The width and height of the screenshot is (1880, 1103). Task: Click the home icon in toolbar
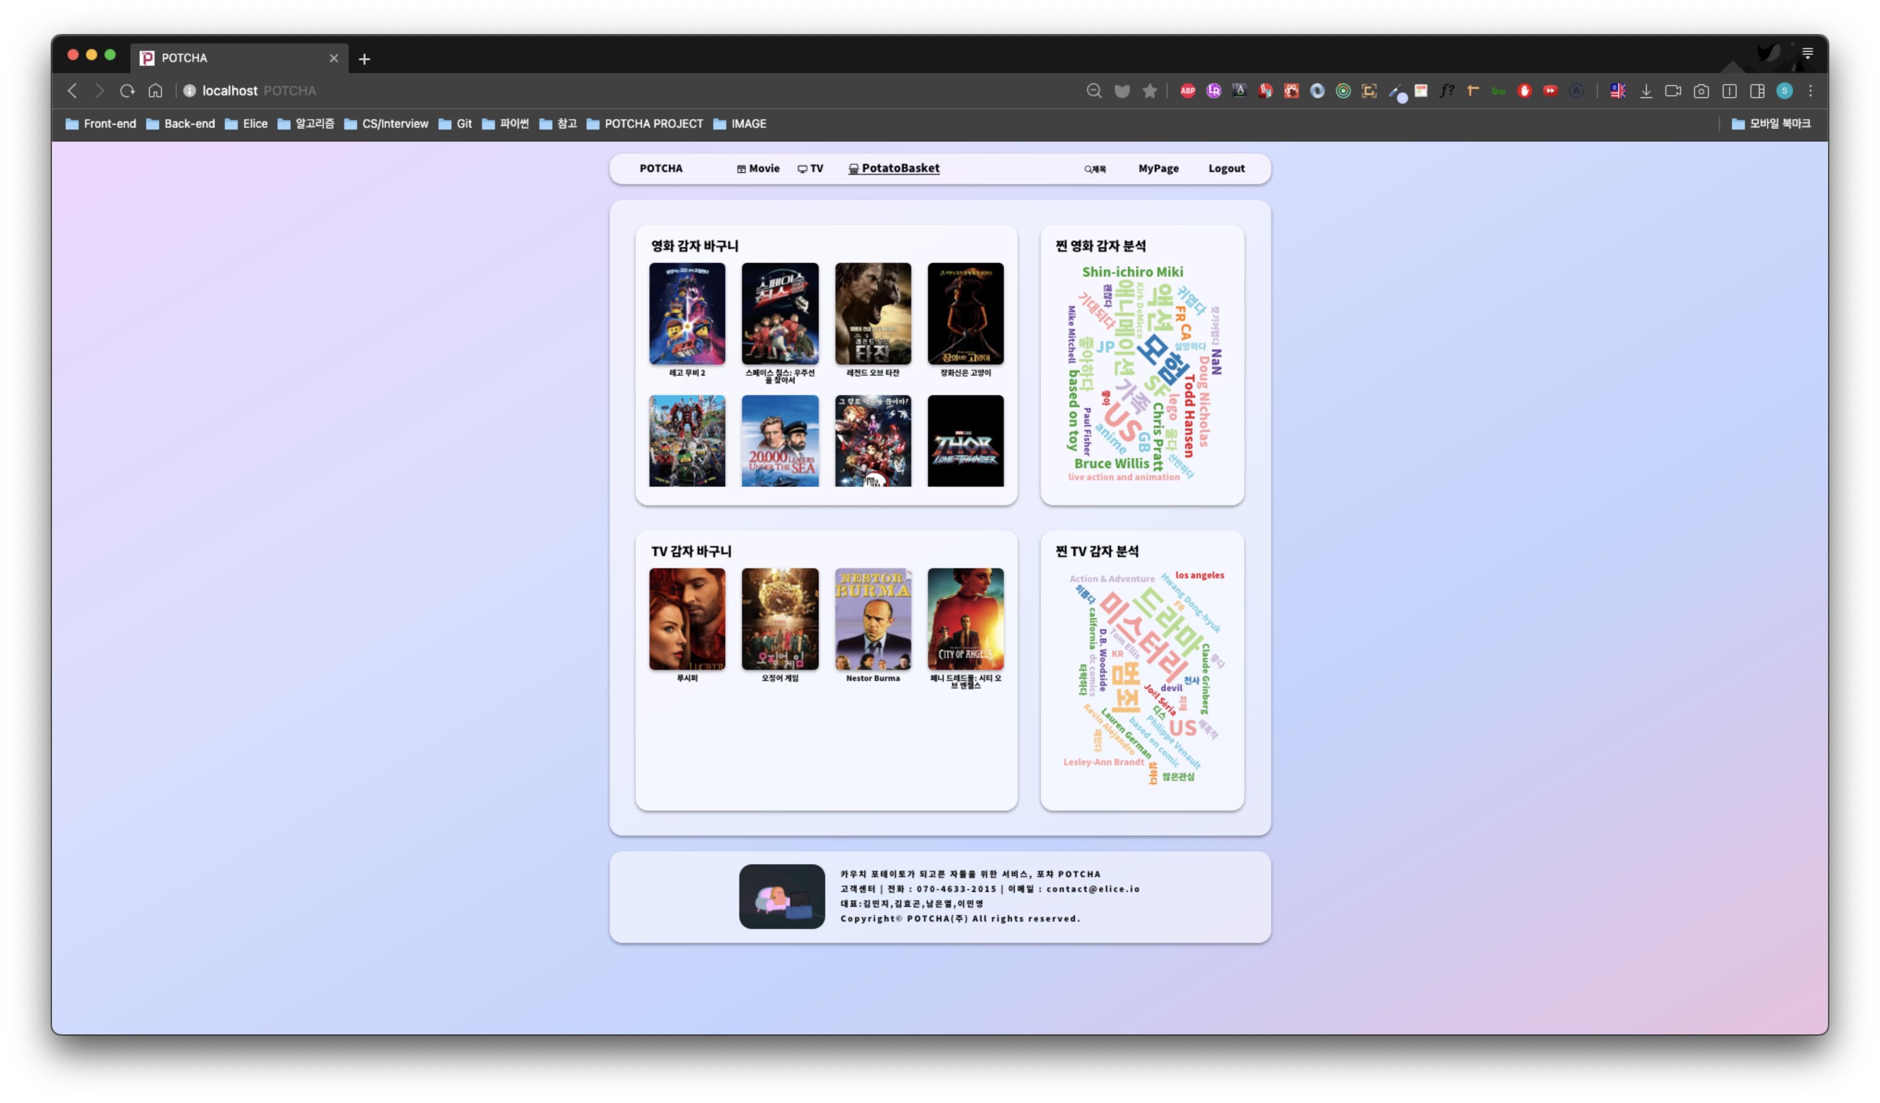(x=155, y=91)
